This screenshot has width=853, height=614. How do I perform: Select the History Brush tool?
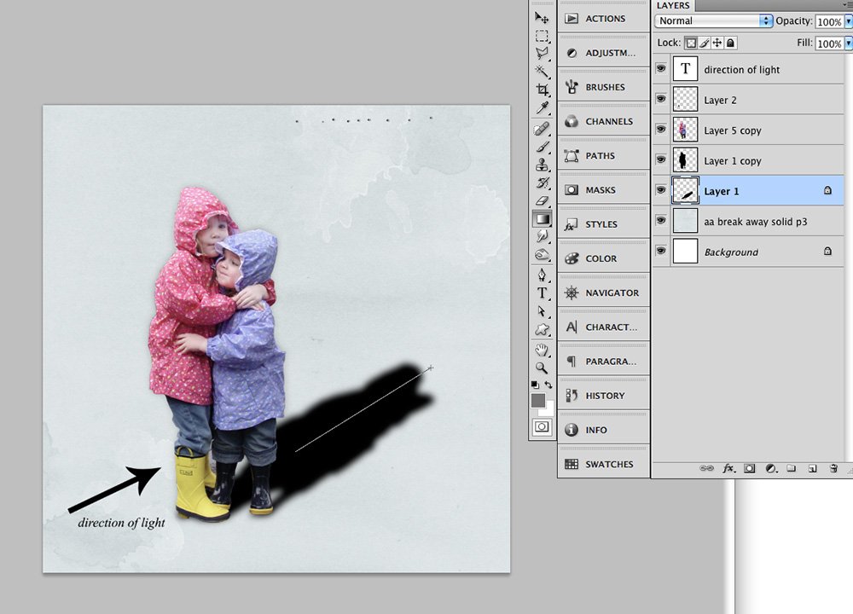pos(542,182)
